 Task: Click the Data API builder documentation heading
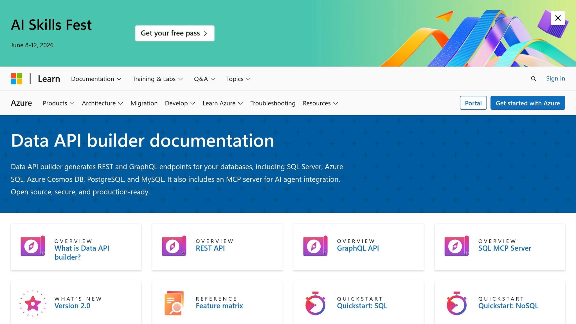point(143,140)
